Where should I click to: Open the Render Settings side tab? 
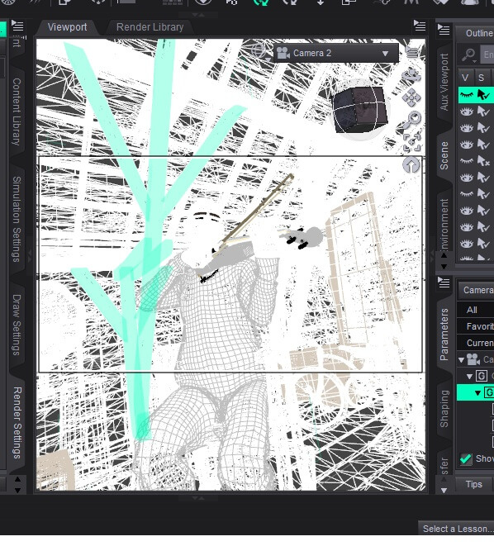17,422
